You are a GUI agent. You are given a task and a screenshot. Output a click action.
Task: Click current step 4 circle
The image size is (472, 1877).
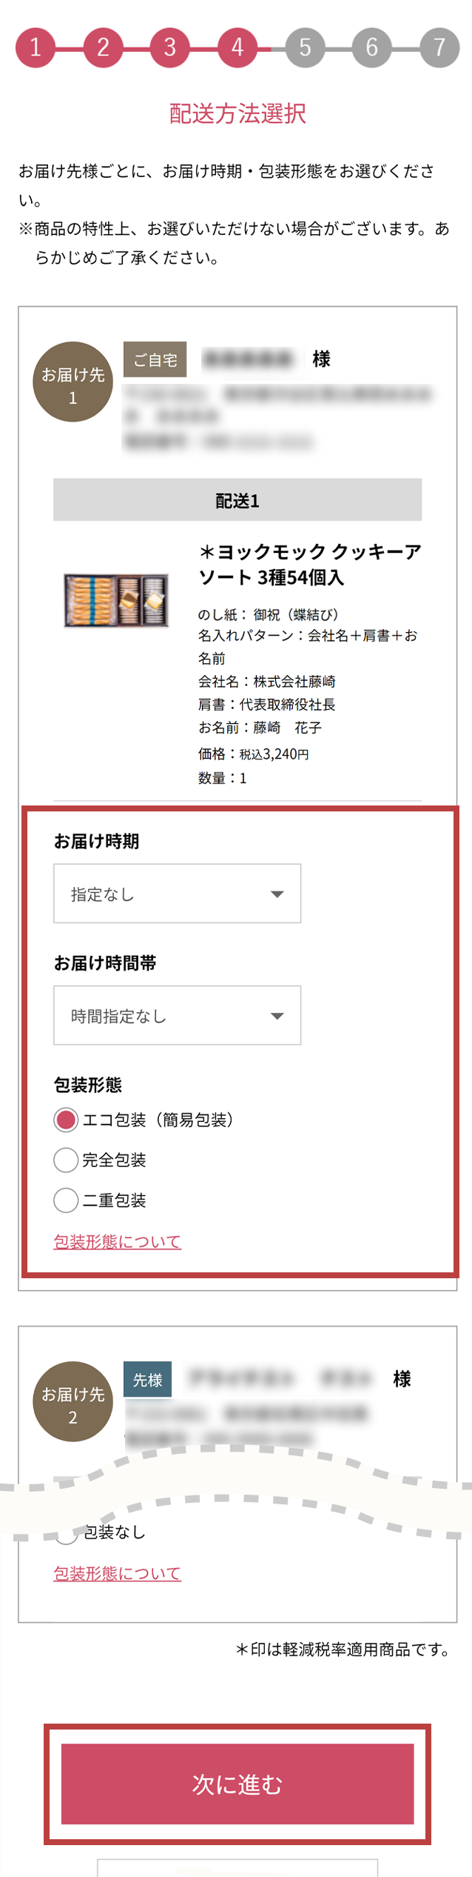pyautogui.click(x=237, y=47)
